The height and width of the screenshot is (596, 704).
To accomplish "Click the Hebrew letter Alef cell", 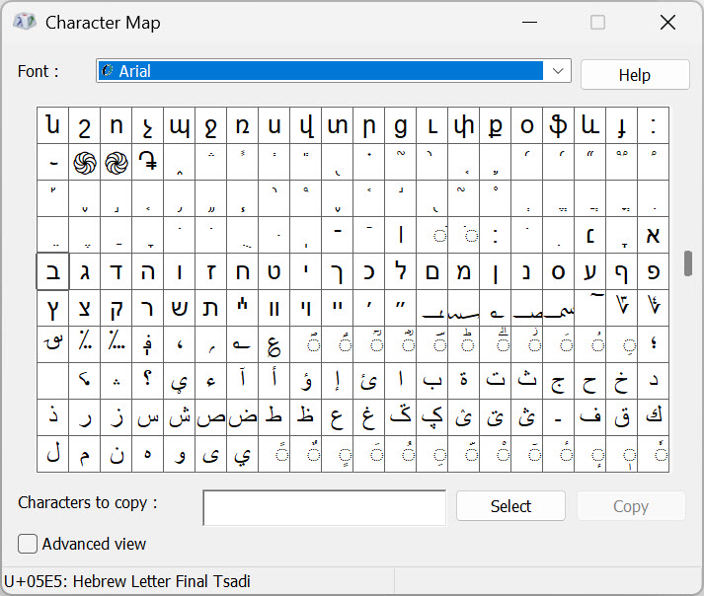I will pos(653,235).
